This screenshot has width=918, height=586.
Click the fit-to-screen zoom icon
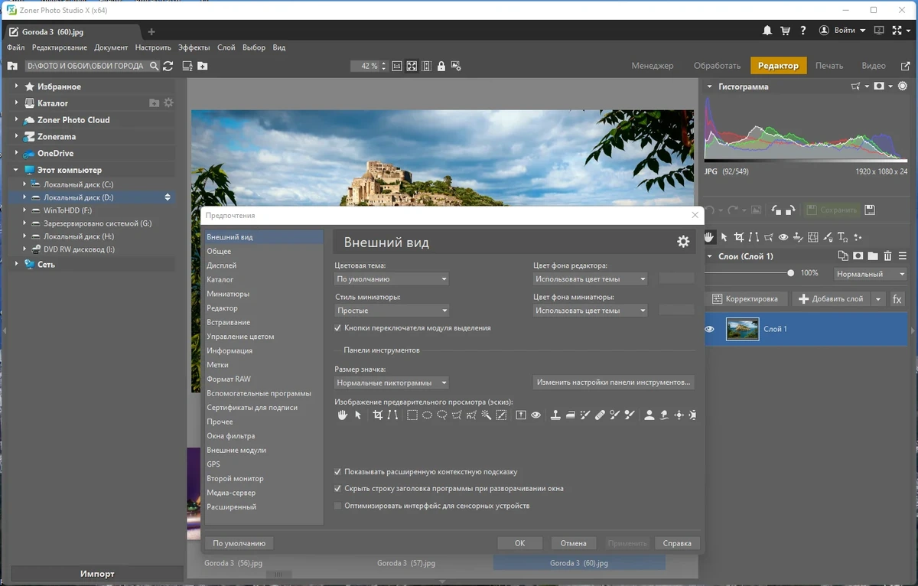click(x=412, y=66)
